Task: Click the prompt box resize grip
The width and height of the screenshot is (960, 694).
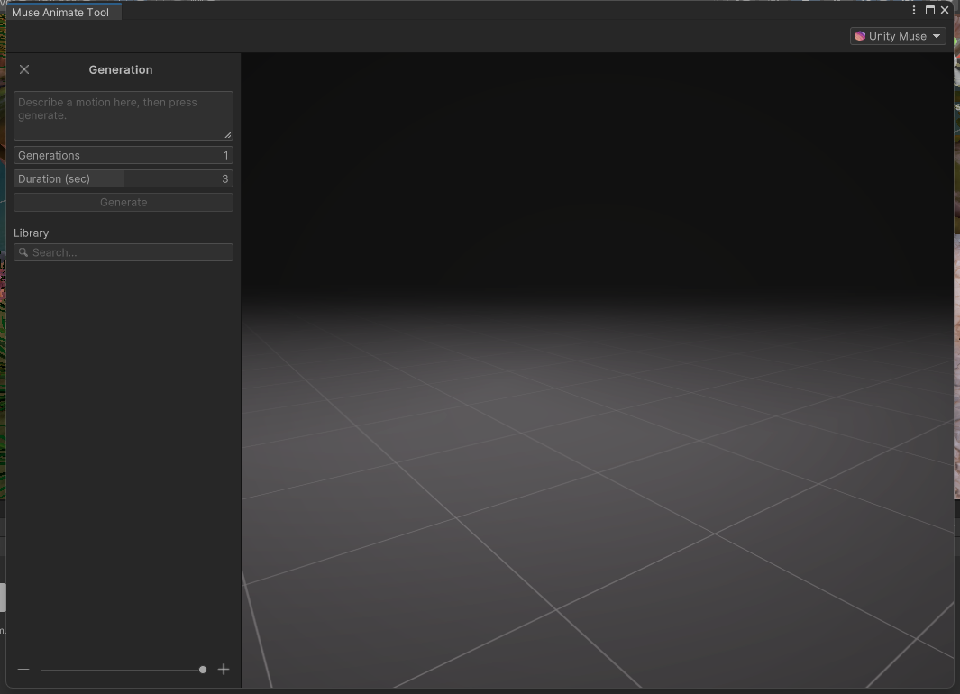Action: pos(227,135)
